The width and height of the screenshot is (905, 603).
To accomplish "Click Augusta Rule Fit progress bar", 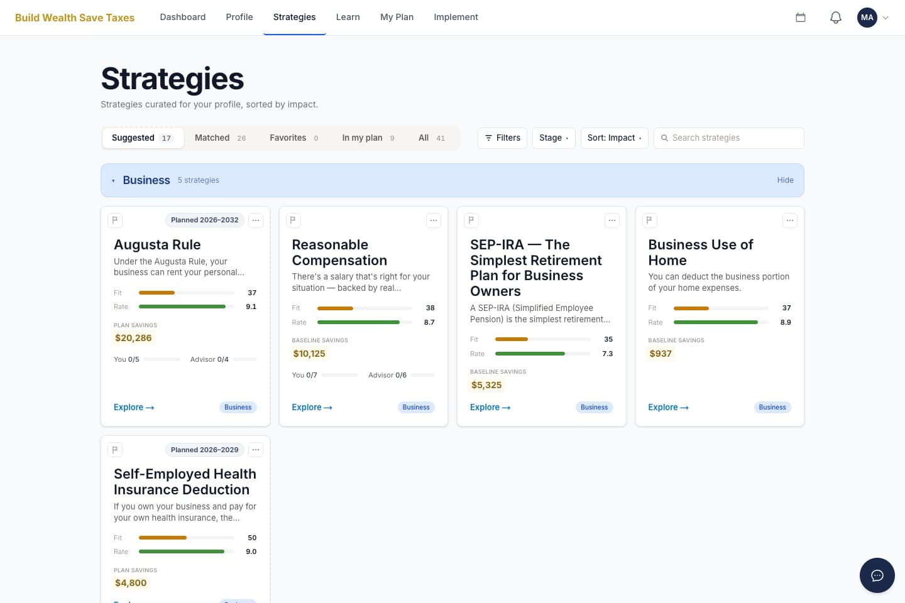I will click(186, 293).
